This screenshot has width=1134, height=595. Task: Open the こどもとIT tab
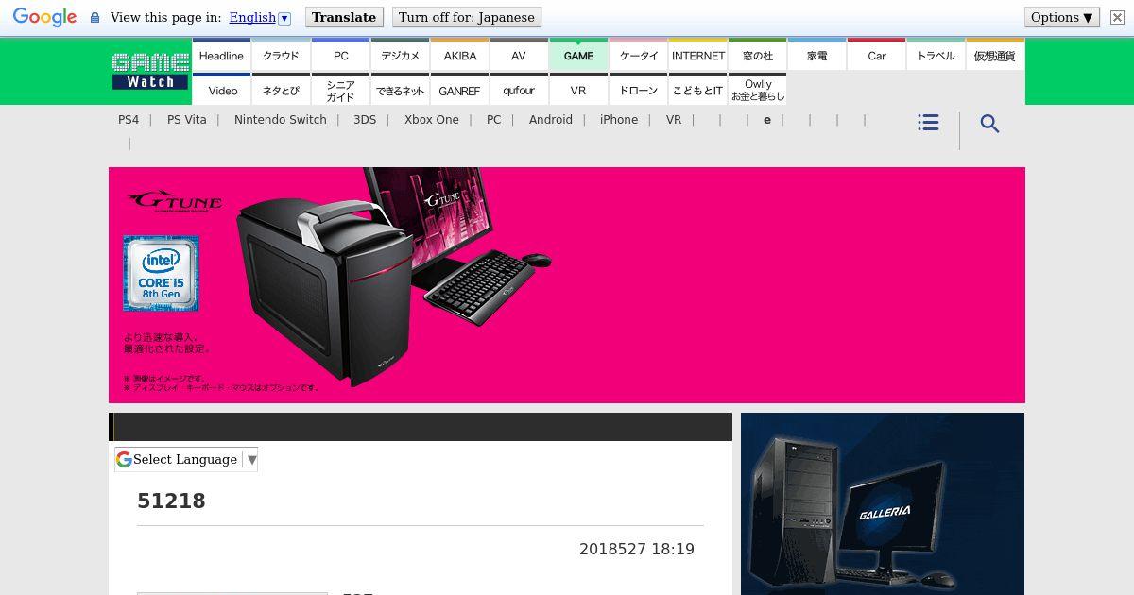tap(697, 90)
